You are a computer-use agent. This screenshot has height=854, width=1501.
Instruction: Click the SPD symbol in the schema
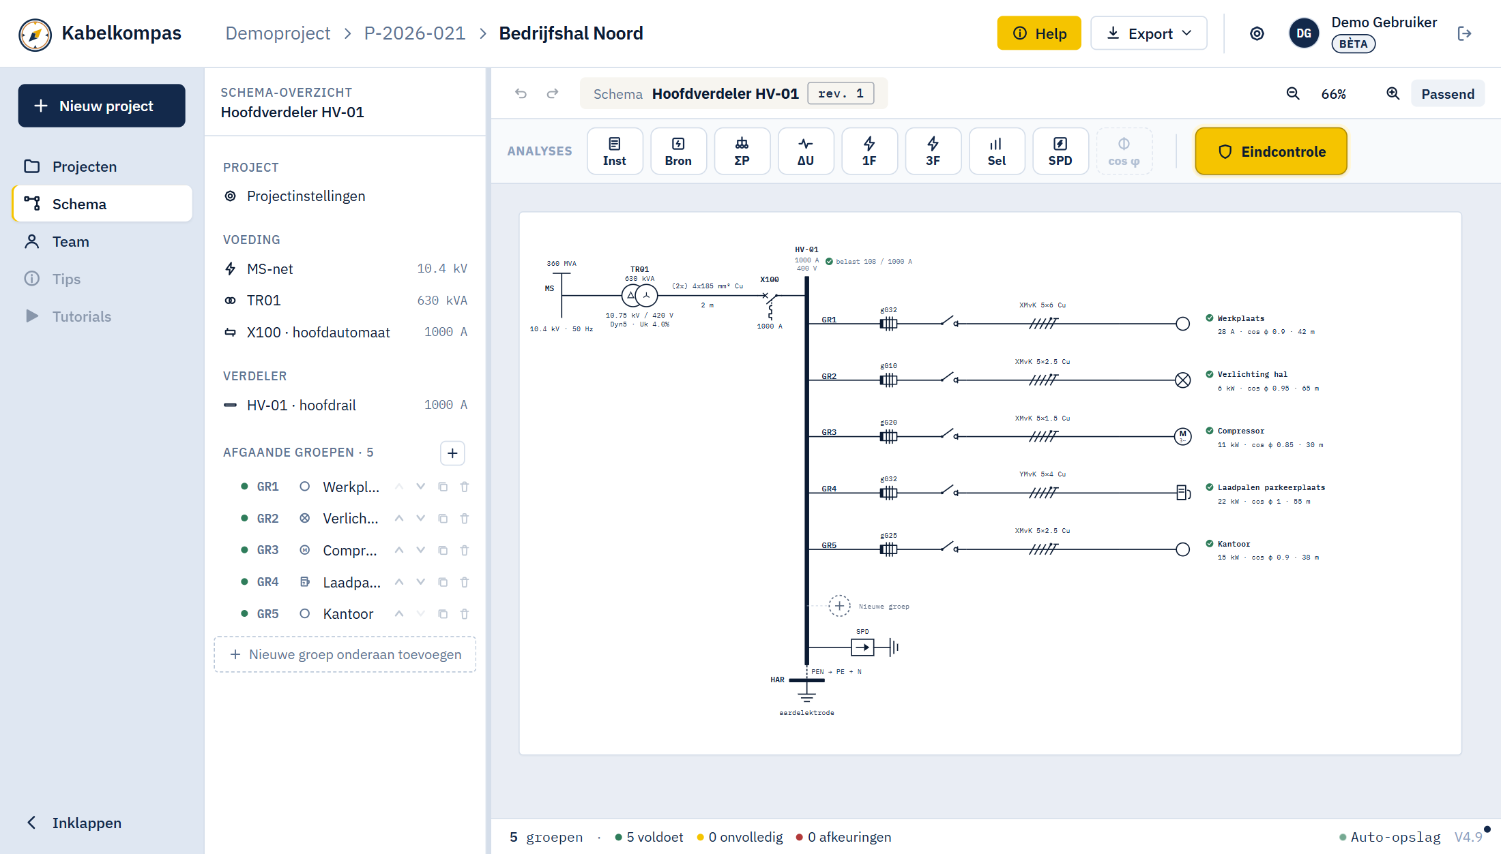862,647
